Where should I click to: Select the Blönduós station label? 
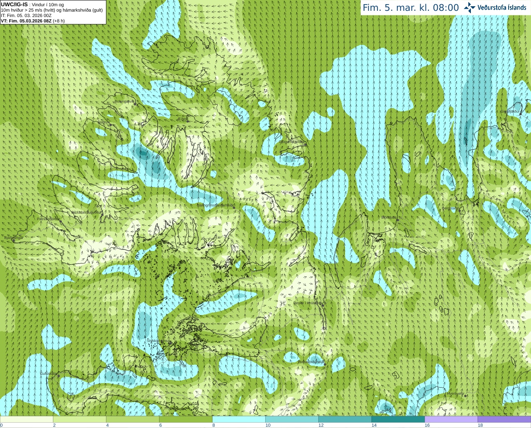tap(389, 217)
